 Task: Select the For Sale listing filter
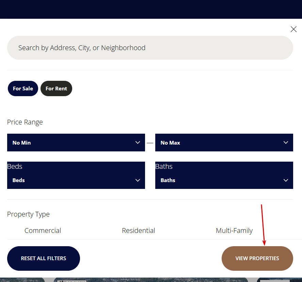click(x=23, y=89)
